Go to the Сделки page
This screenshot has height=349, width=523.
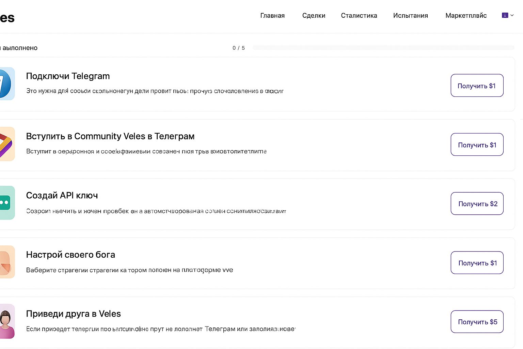[314, 16]
